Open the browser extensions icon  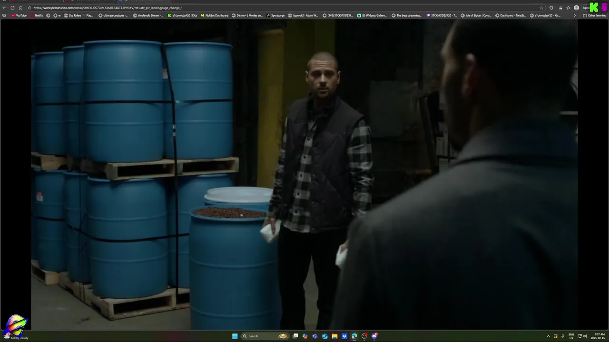551,8
